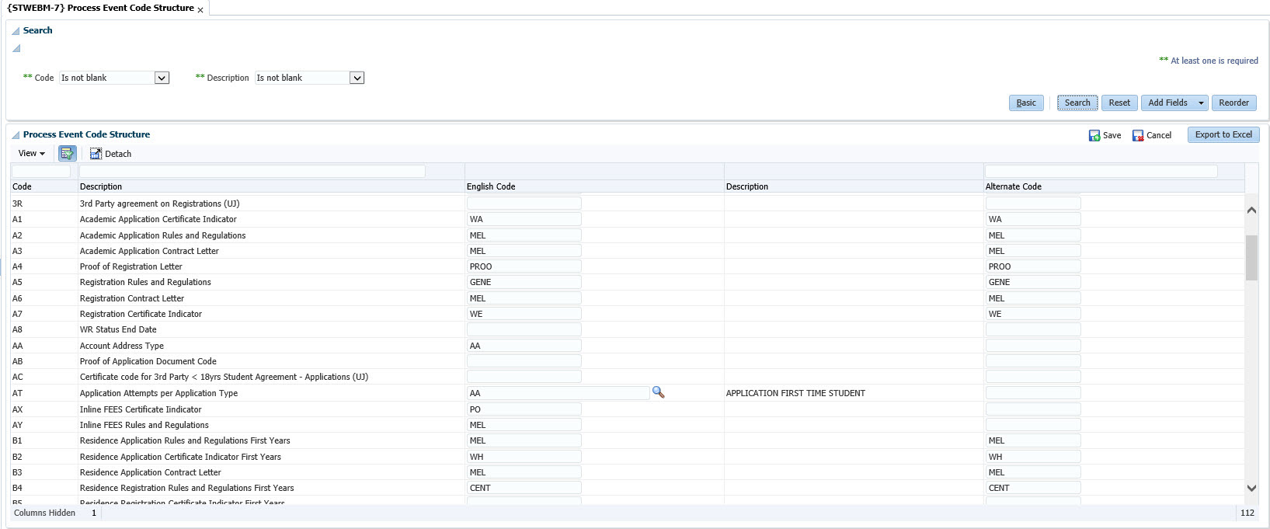This screenshot has width=1270, height=529.
Task: Edit English Code for row AA
Action: 524,346
